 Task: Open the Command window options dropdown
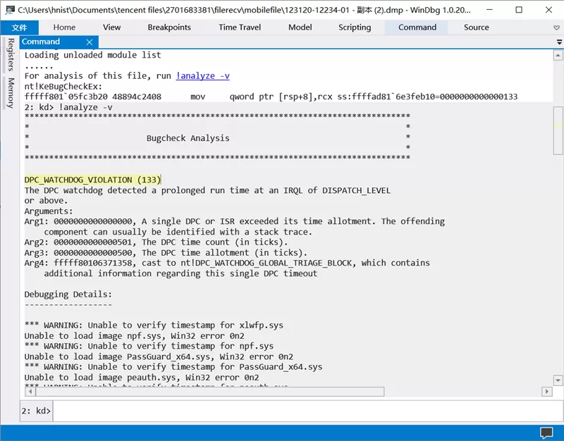[x=559, y=42]
